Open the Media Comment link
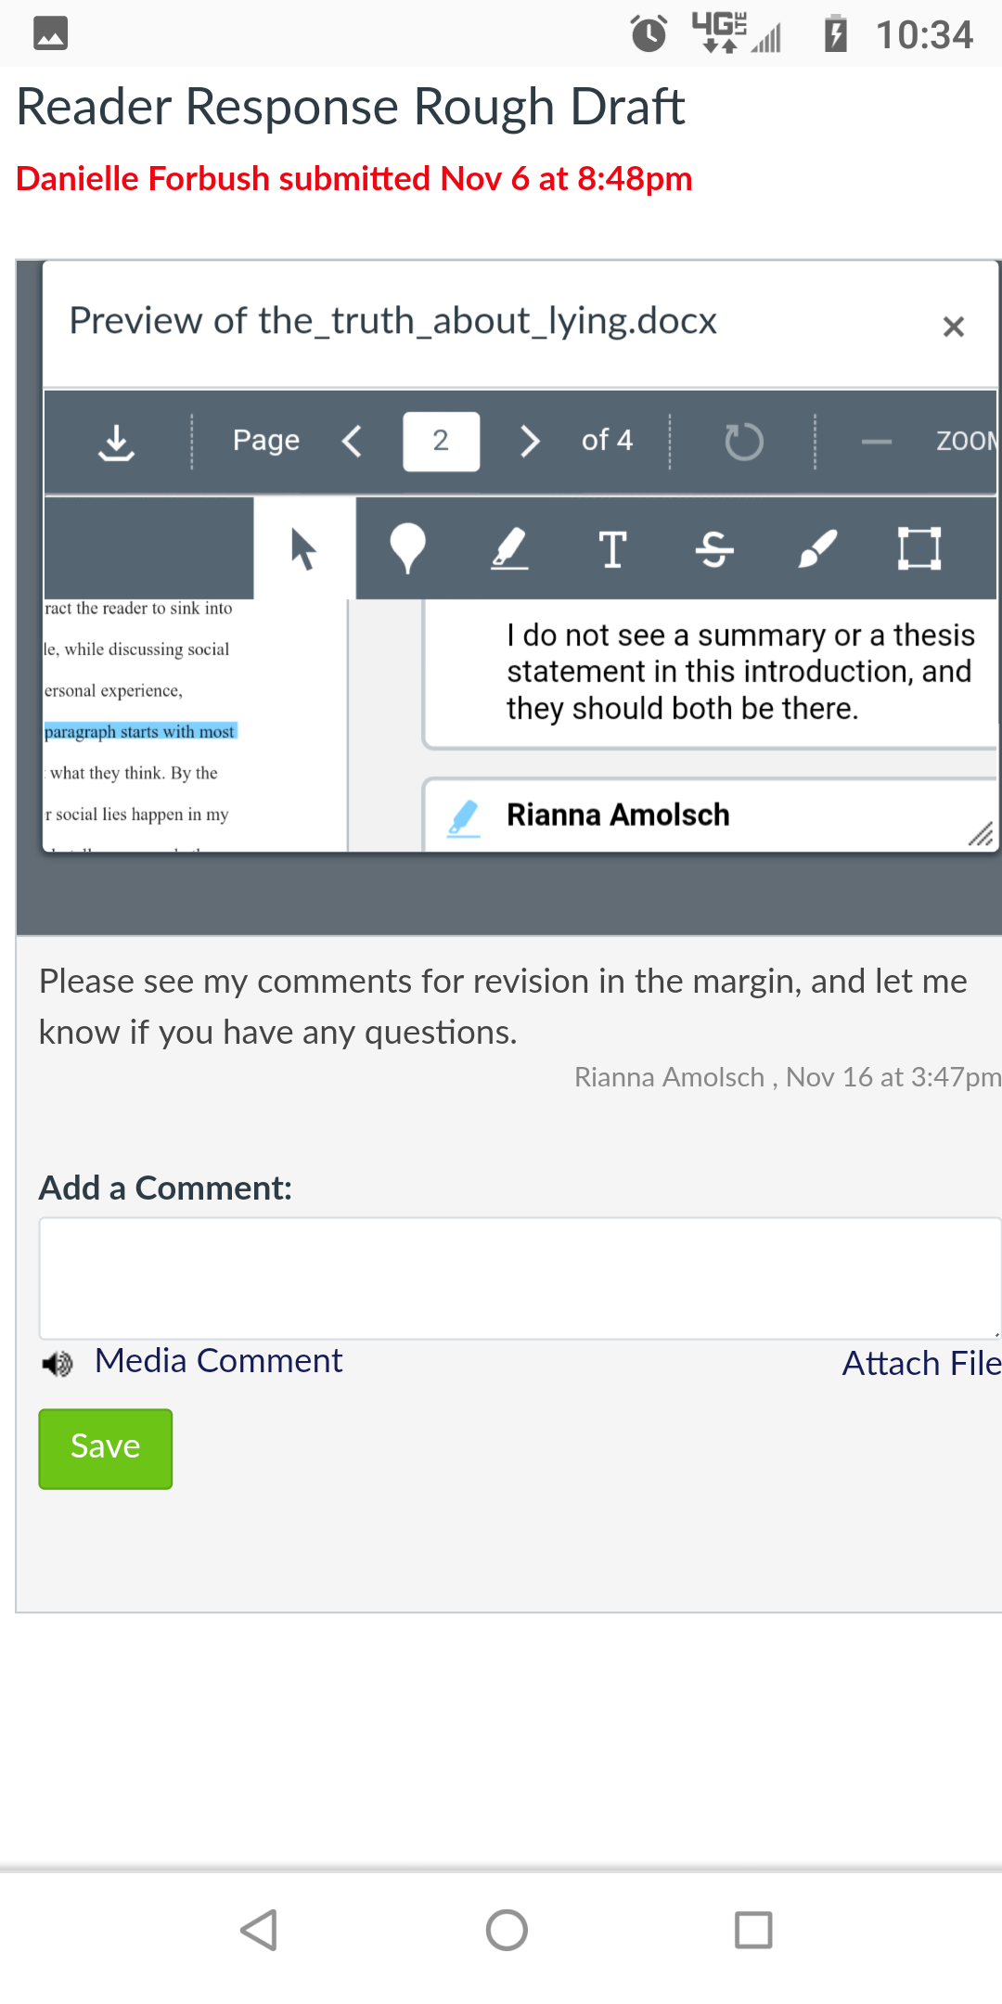Image resolution: width=1002 pixels, height=2004 pixels. pyautogui.click(x=218, y=1361)
